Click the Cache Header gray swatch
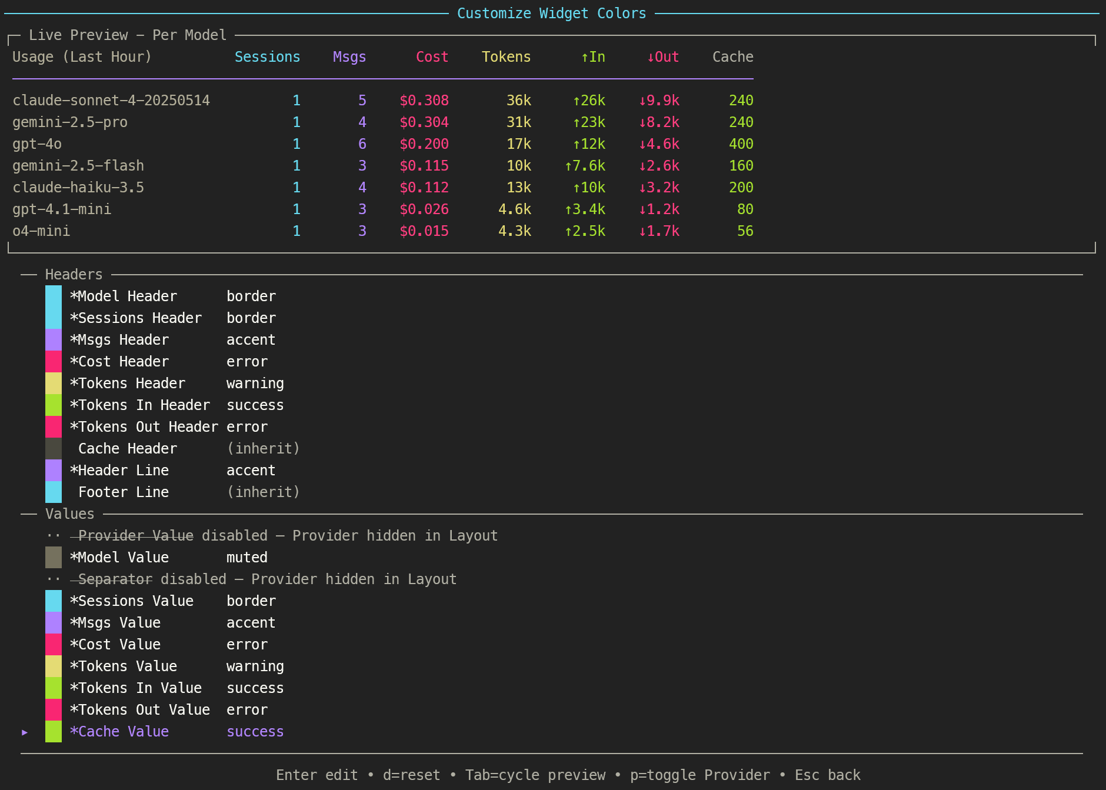This screenshot has height=790, width=1106. (54, 449)
